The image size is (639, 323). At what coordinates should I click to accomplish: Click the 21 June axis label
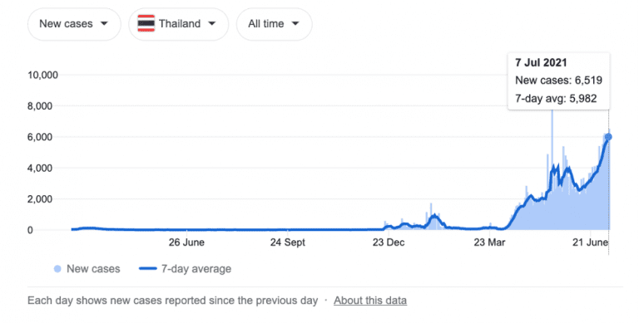(x=590, y=242)
